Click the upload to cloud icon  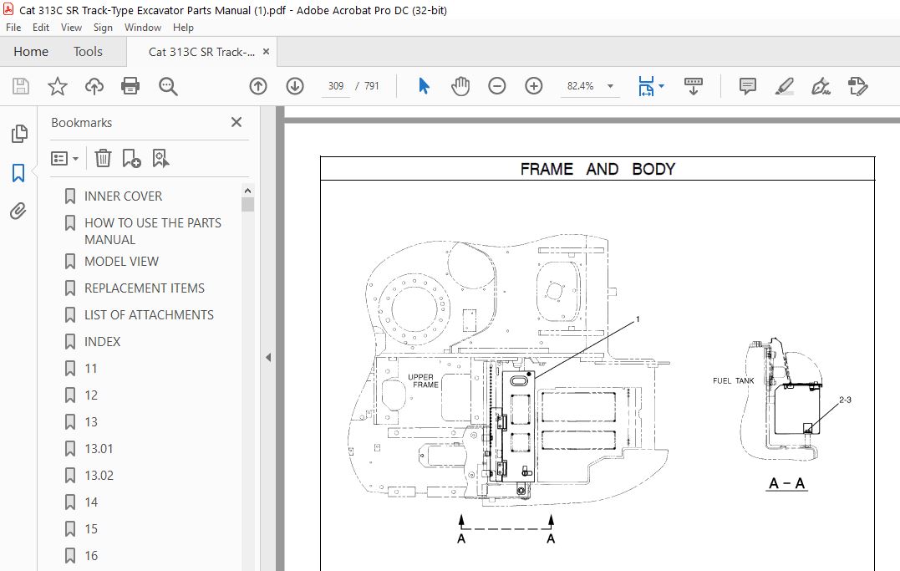[x=94, y=86]
